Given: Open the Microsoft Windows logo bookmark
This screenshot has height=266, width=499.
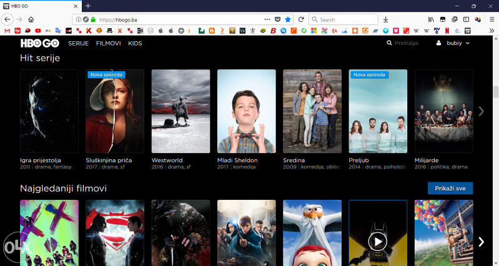Looking at the screenshot, I should tap(314, 31).
